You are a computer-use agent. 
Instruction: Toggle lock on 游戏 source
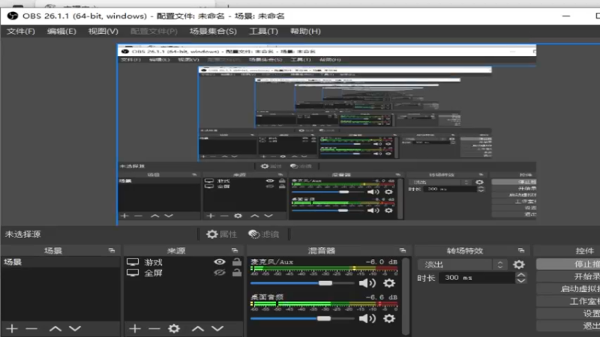pyautogui.click(x=237, y=261)
